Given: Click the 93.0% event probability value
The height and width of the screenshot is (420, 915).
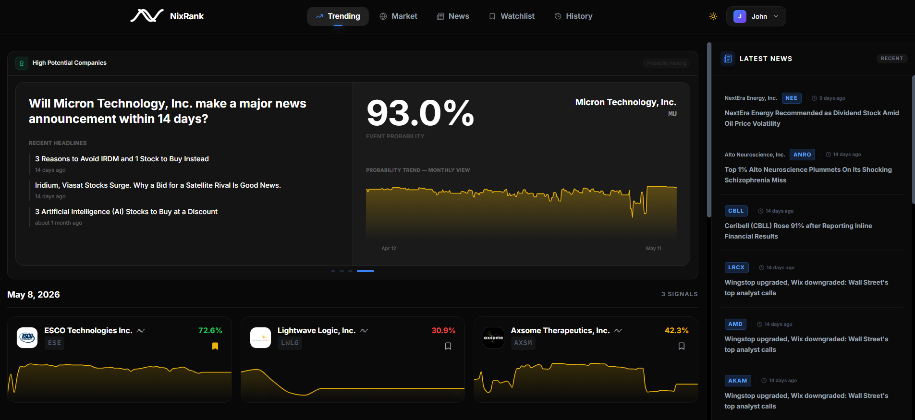Looking at the screenshot, I should [x=420, y=113].
